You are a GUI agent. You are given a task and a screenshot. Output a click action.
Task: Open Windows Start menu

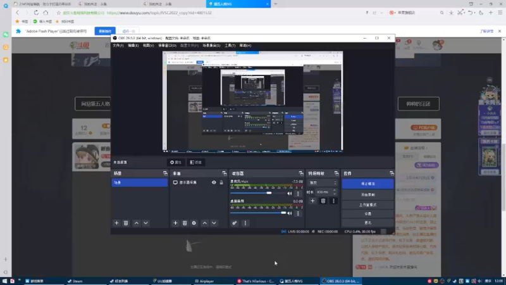[x=4, y=281]
